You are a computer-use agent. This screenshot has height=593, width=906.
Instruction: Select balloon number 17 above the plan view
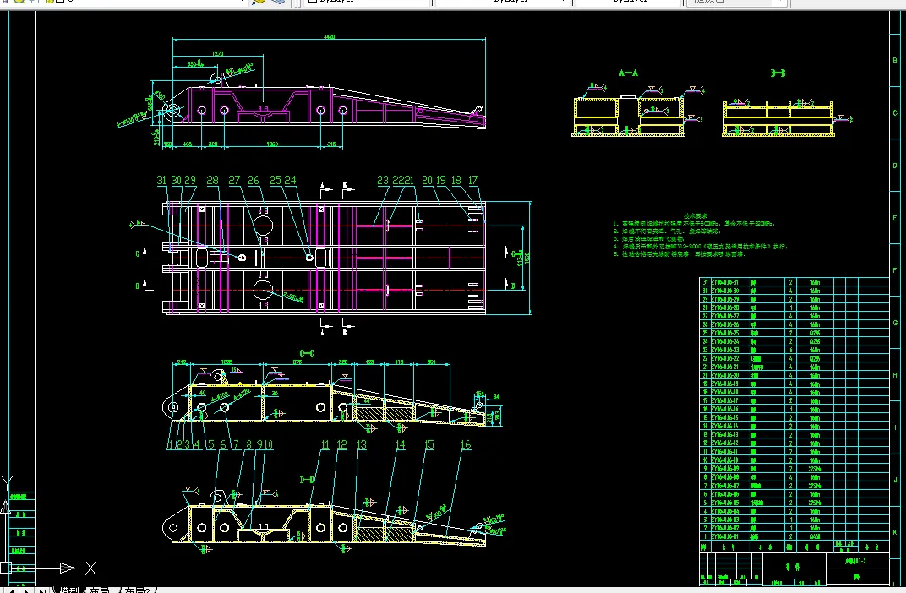(x=473, y=180)
